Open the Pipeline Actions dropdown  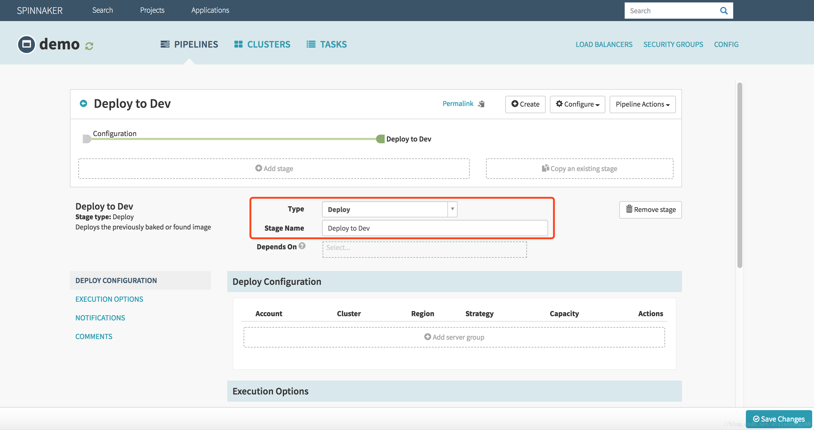coord(642,104)
